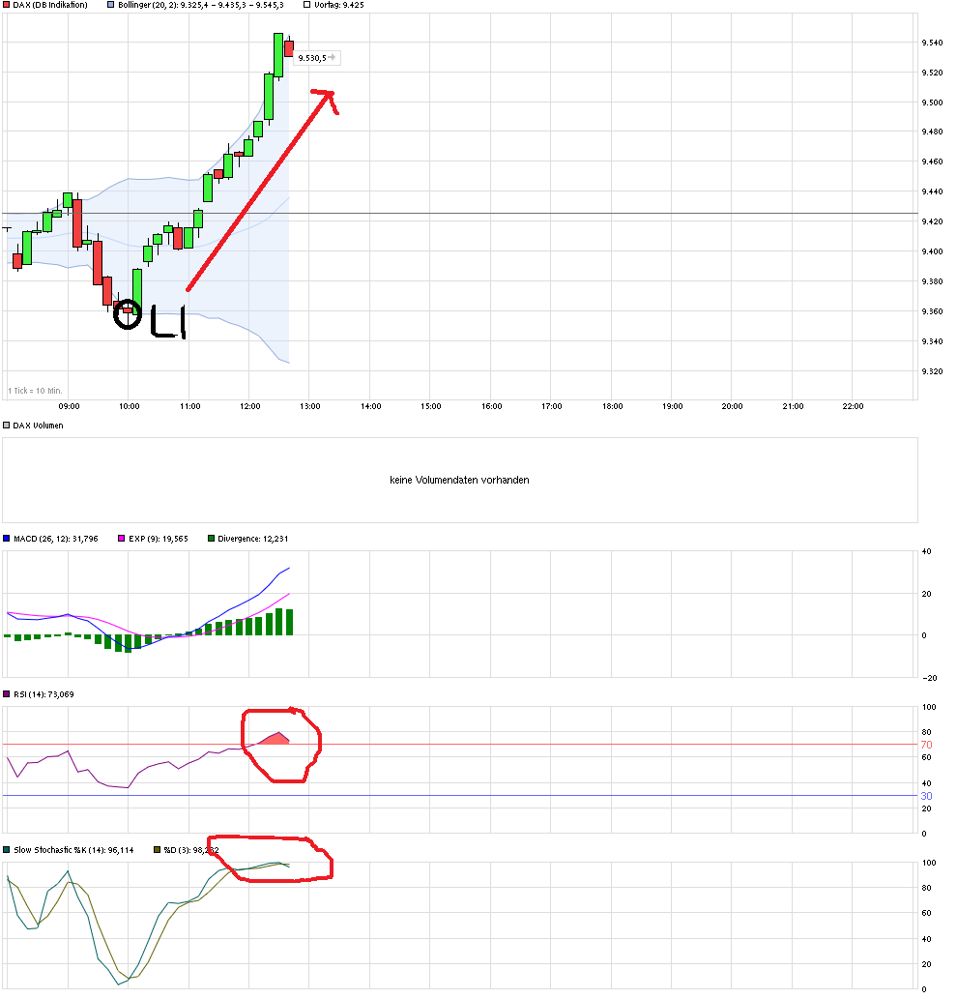Toggle Bollinger bands visibility via its legend
This screenshot has width=957, height=999.
tap(112, 5)
